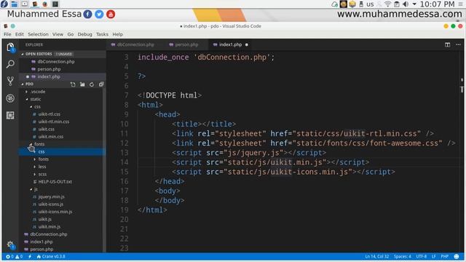The image size is (466, 262).
Task: Collapse the Open Editors section
Action: pos(23,54)
